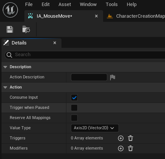Click the Value Type label

pos(20,128)
